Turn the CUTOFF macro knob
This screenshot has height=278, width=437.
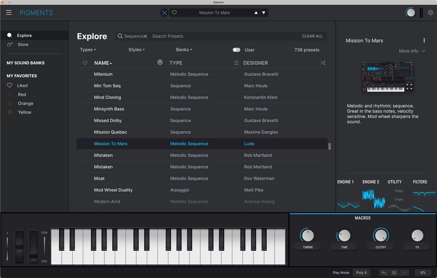381,236
